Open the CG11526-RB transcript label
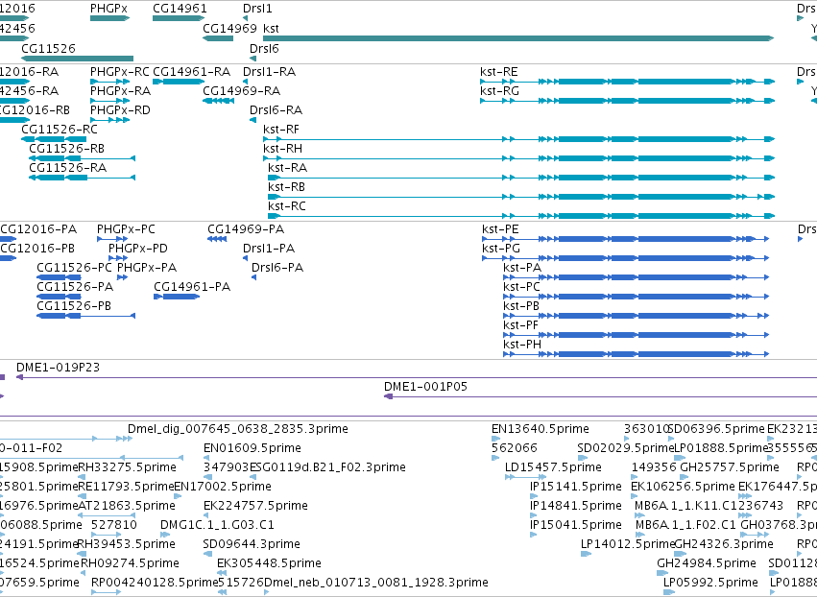This screenshot has width=817, height=597. pyautogui.click(x=66, y=149)
